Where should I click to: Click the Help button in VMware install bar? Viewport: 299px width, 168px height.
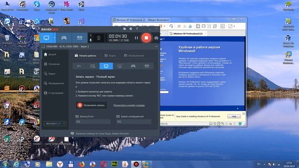coord(234,116)
